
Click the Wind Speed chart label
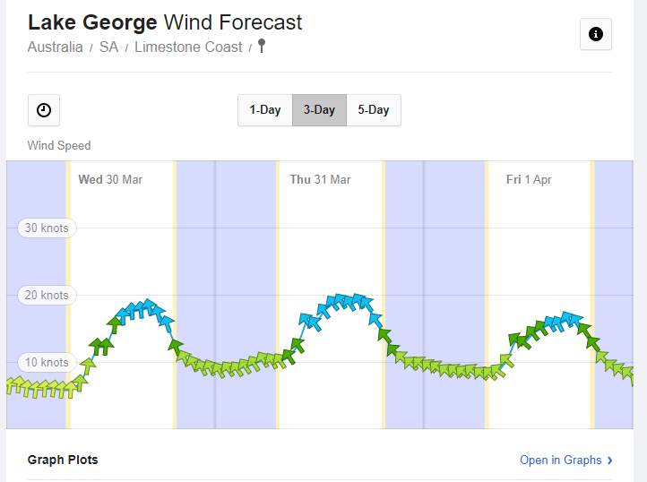point(59,145)
